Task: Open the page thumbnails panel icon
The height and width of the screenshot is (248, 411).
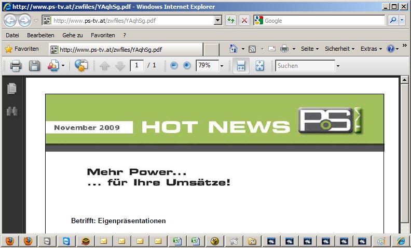Action: [12, 88]
